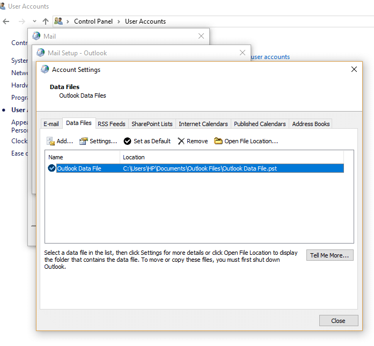
Task: Open the Published Calendars tab
Action: 260,124
